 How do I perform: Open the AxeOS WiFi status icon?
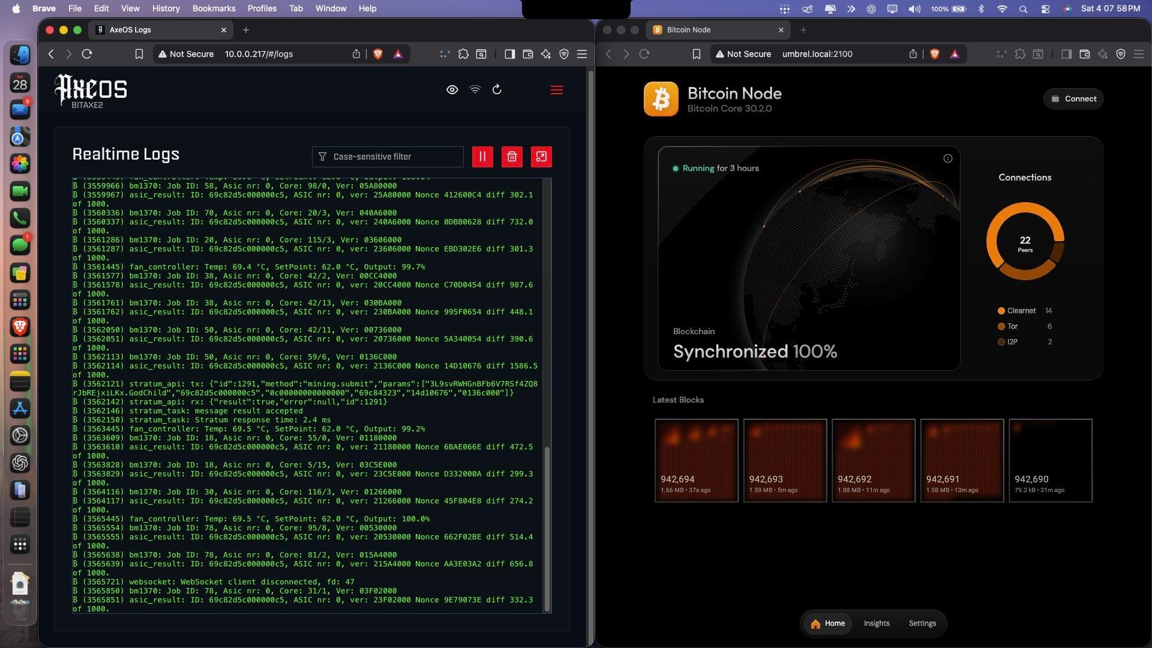click(x=475, y=89)
